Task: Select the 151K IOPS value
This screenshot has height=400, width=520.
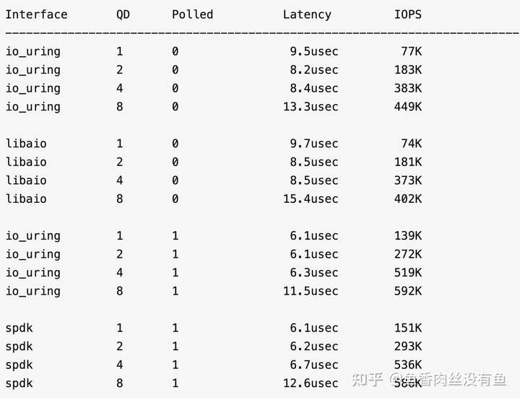Action: [408, 329]
